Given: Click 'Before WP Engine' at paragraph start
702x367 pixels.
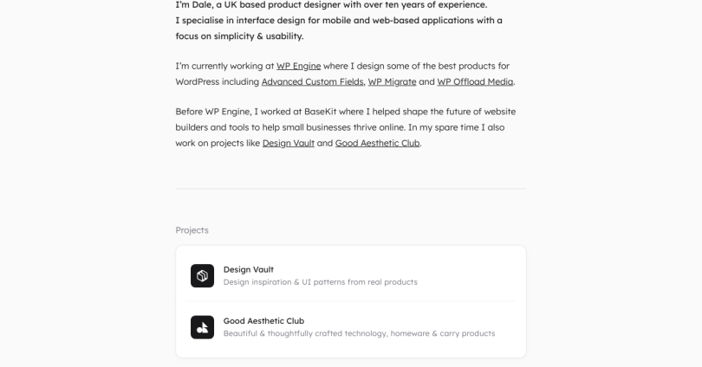Looking at the screenshot, I should [x=213, y=112].
